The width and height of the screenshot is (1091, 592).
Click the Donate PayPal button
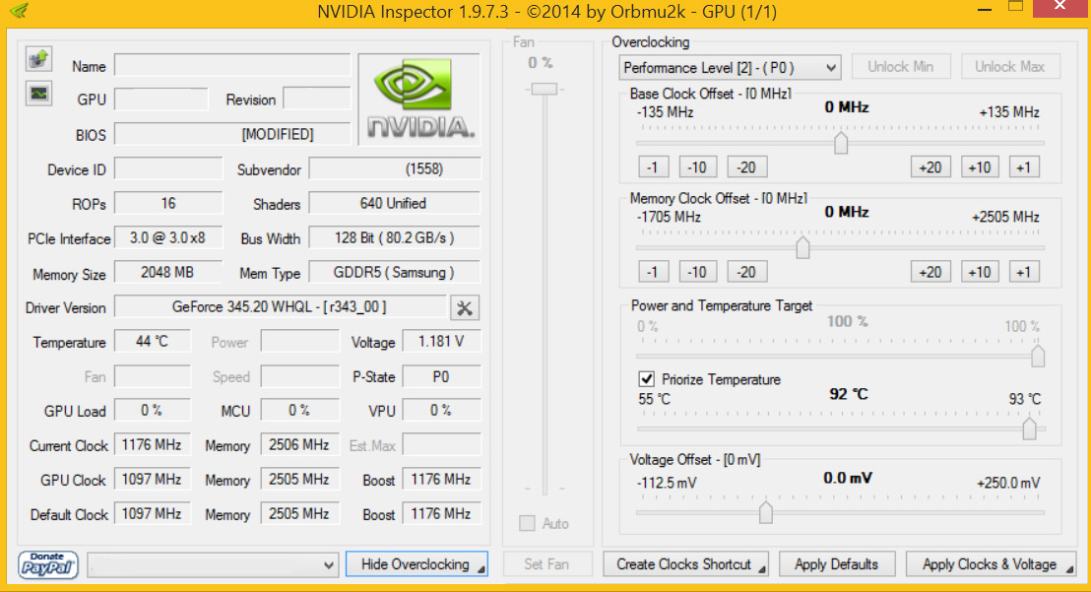(48, 564)
